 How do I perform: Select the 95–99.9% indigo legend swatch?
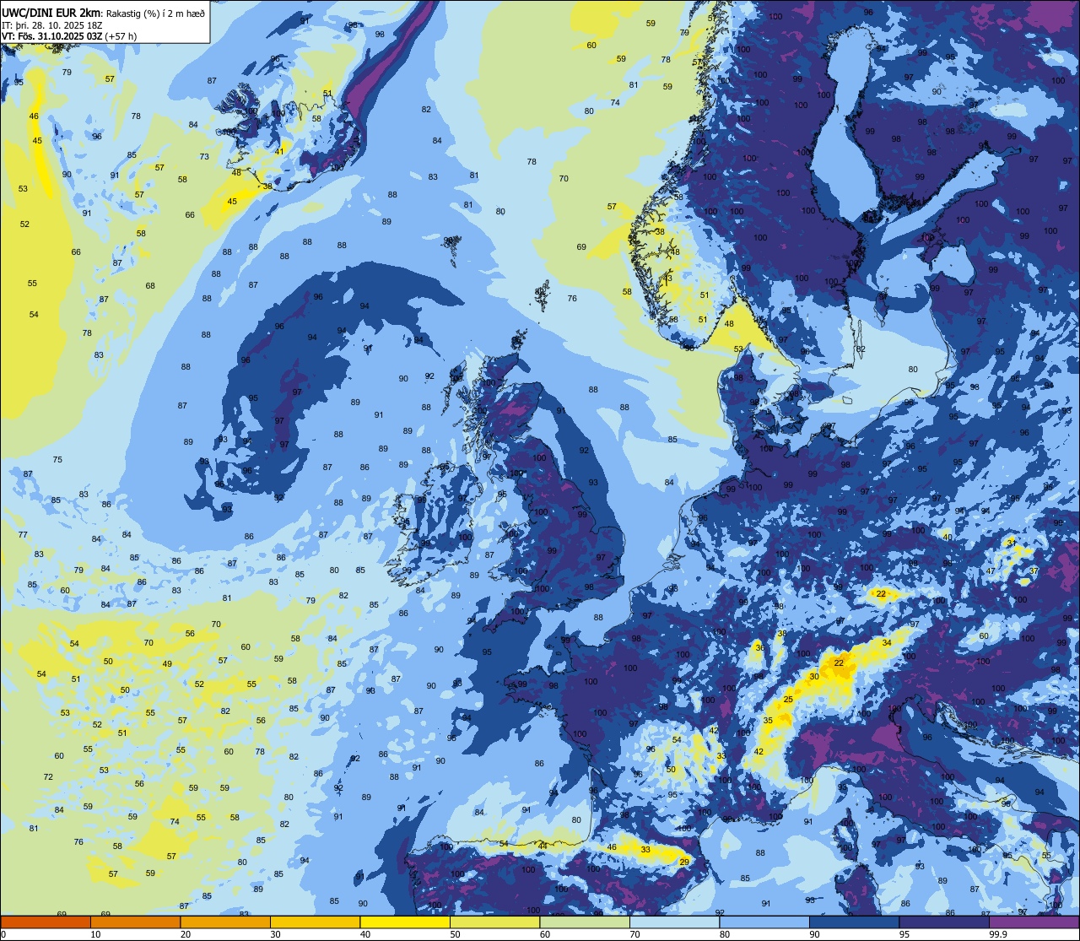pyautogui.click(x=944, y=922)
